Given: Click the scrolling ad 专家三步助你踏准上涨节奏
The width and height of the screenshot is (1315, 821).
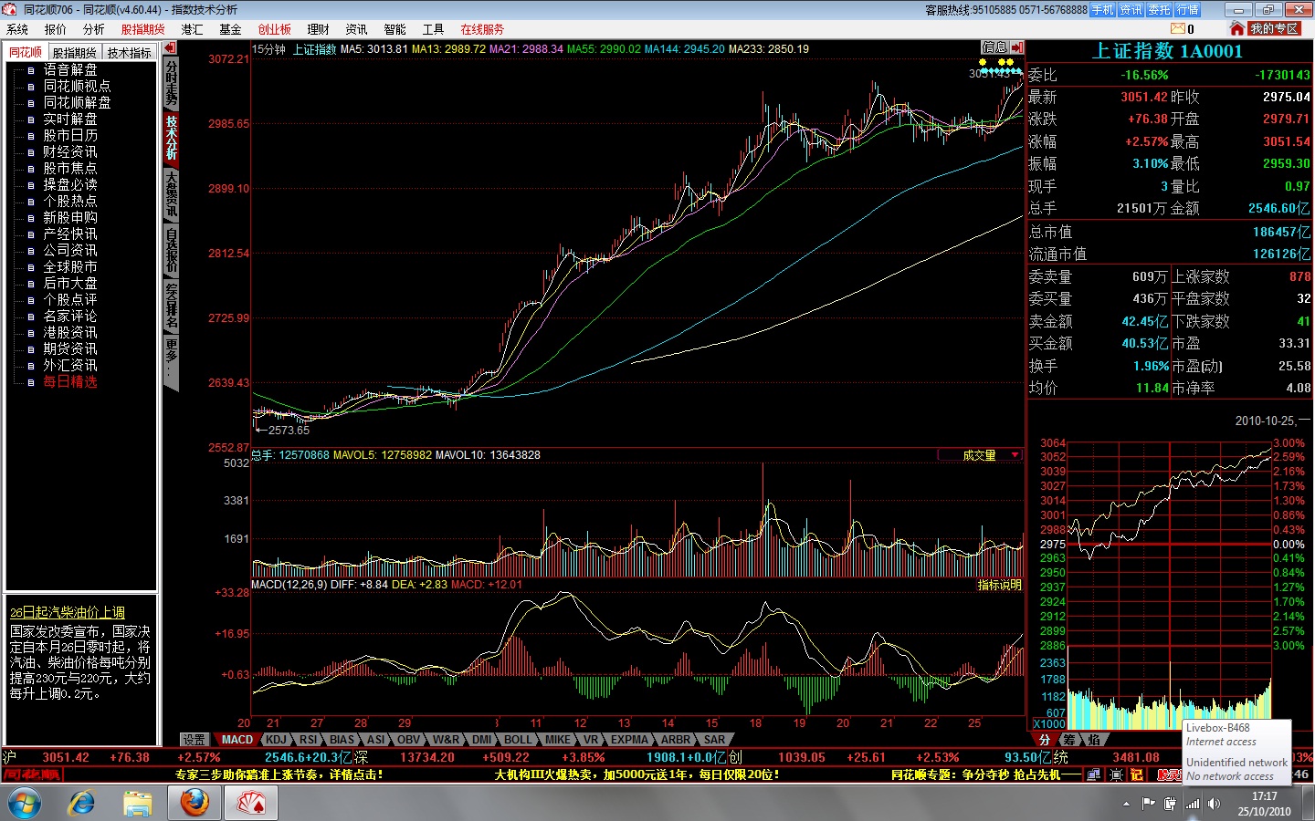Looking at the screenshot, I should click(279, 774).
